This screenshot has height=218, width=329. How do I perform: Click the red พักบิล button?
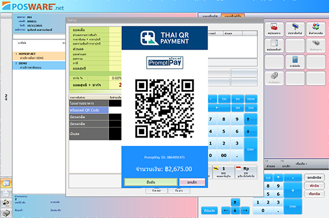pos(314,186)
